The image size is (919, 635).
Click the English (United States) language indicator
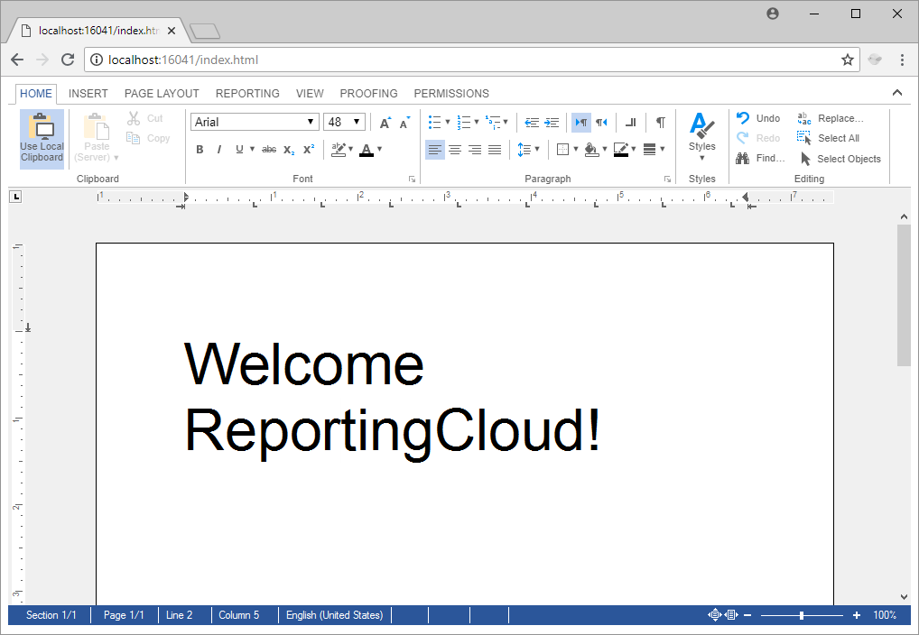(x=334, y=615)
